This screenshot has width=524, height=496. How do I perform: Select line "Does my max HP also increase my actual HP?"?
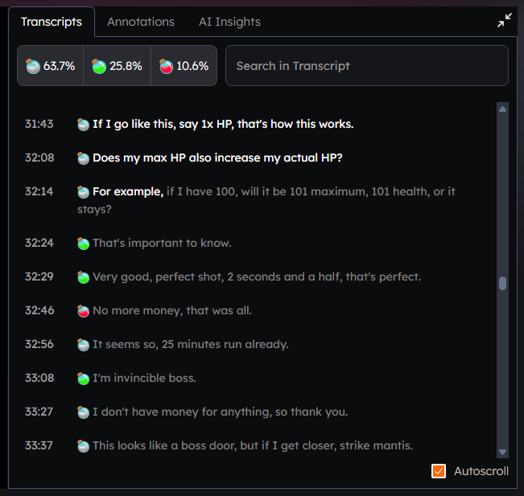coord(217,158)
